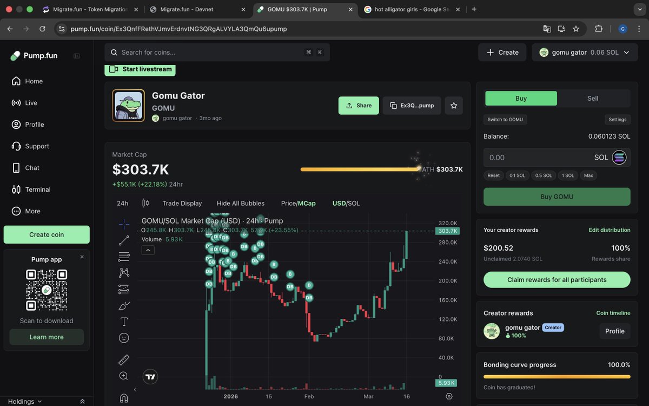Screen dimensions: 649x406
Task: Reload the page in Chrome
Action: click(42, 29)
